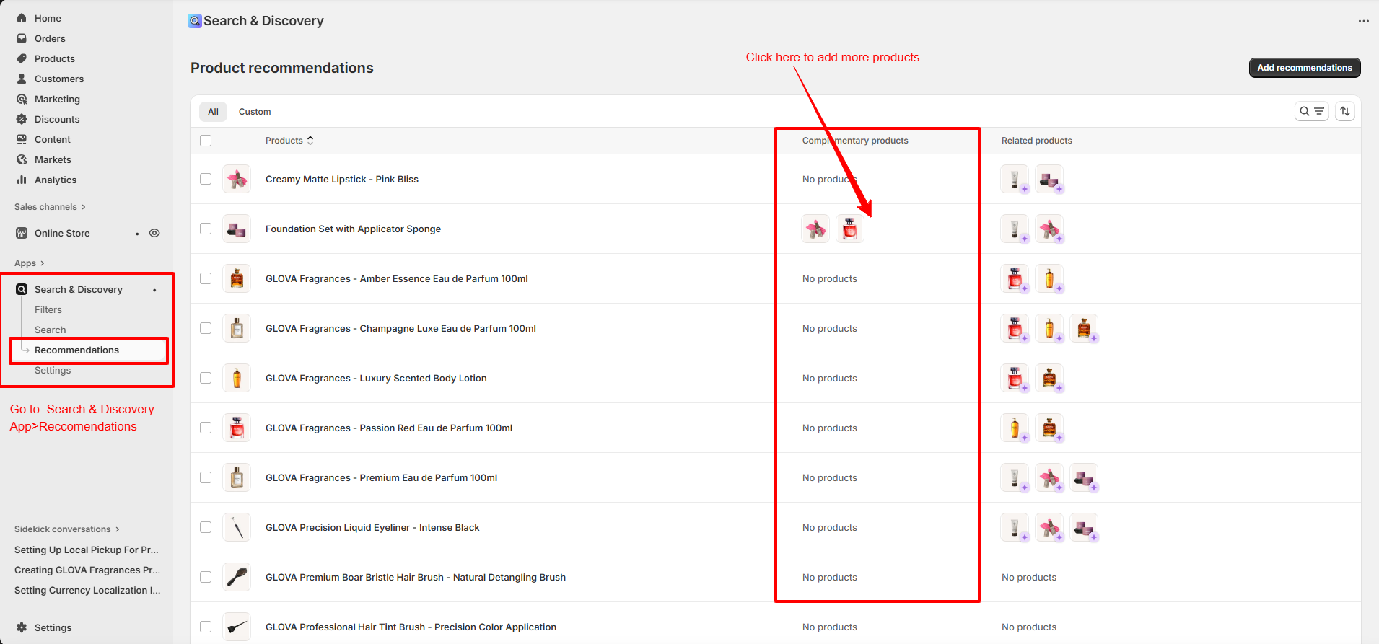Check the Champagne Luxe row checkbox
This screenshot has width=1379, height=644.
(206, 328)
